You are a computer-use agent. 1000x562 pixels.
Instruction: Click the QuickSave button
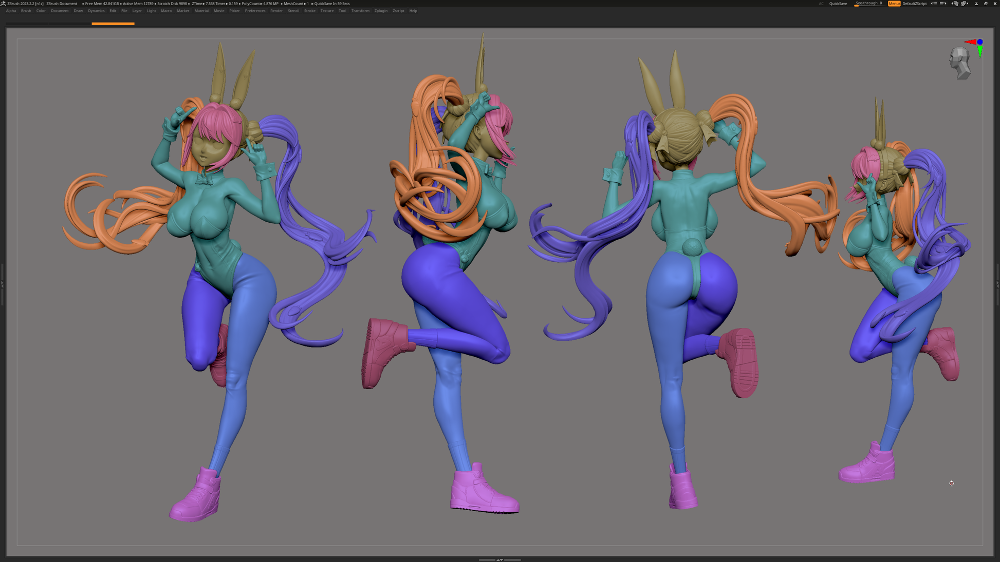click(x=838, y=4)
